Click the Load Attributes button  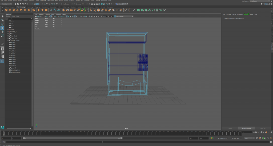(246, 128)
